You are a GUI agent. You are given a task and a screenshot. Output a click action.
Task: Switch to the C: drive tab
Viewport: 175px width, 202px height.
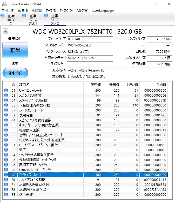[x=11, y=20]
